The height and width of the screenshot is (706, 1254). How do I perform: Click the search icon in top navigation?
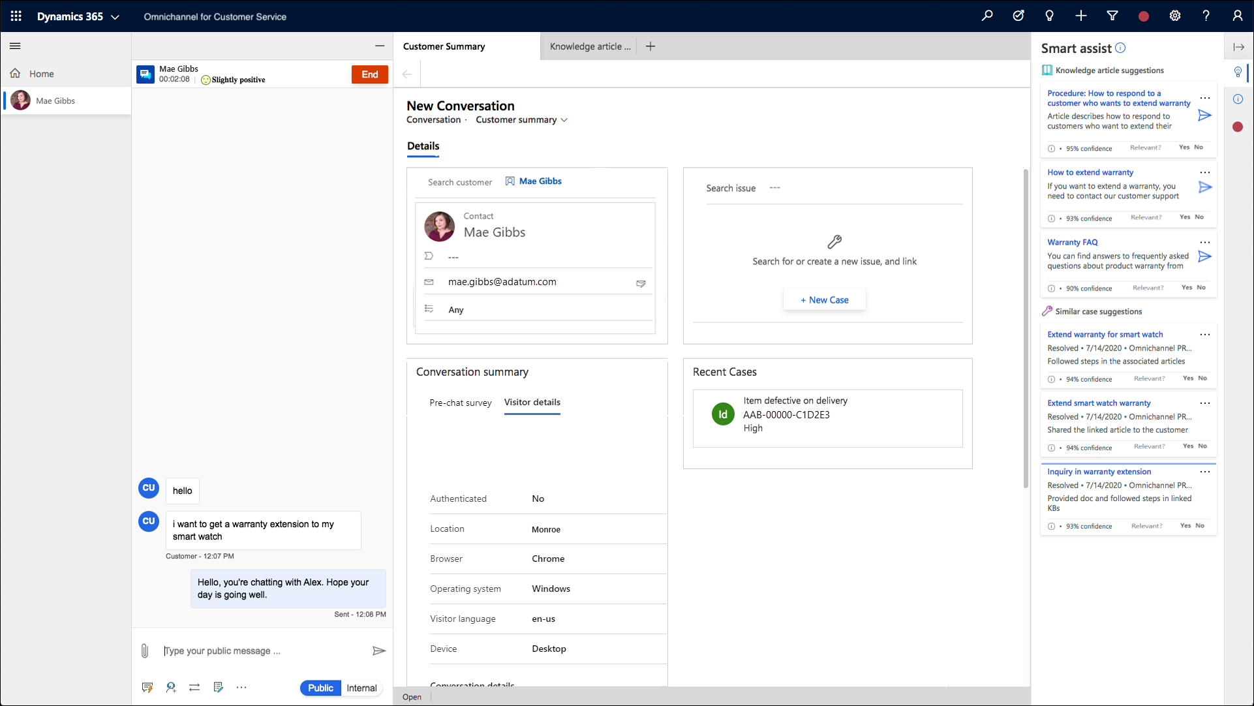(987, 16)
